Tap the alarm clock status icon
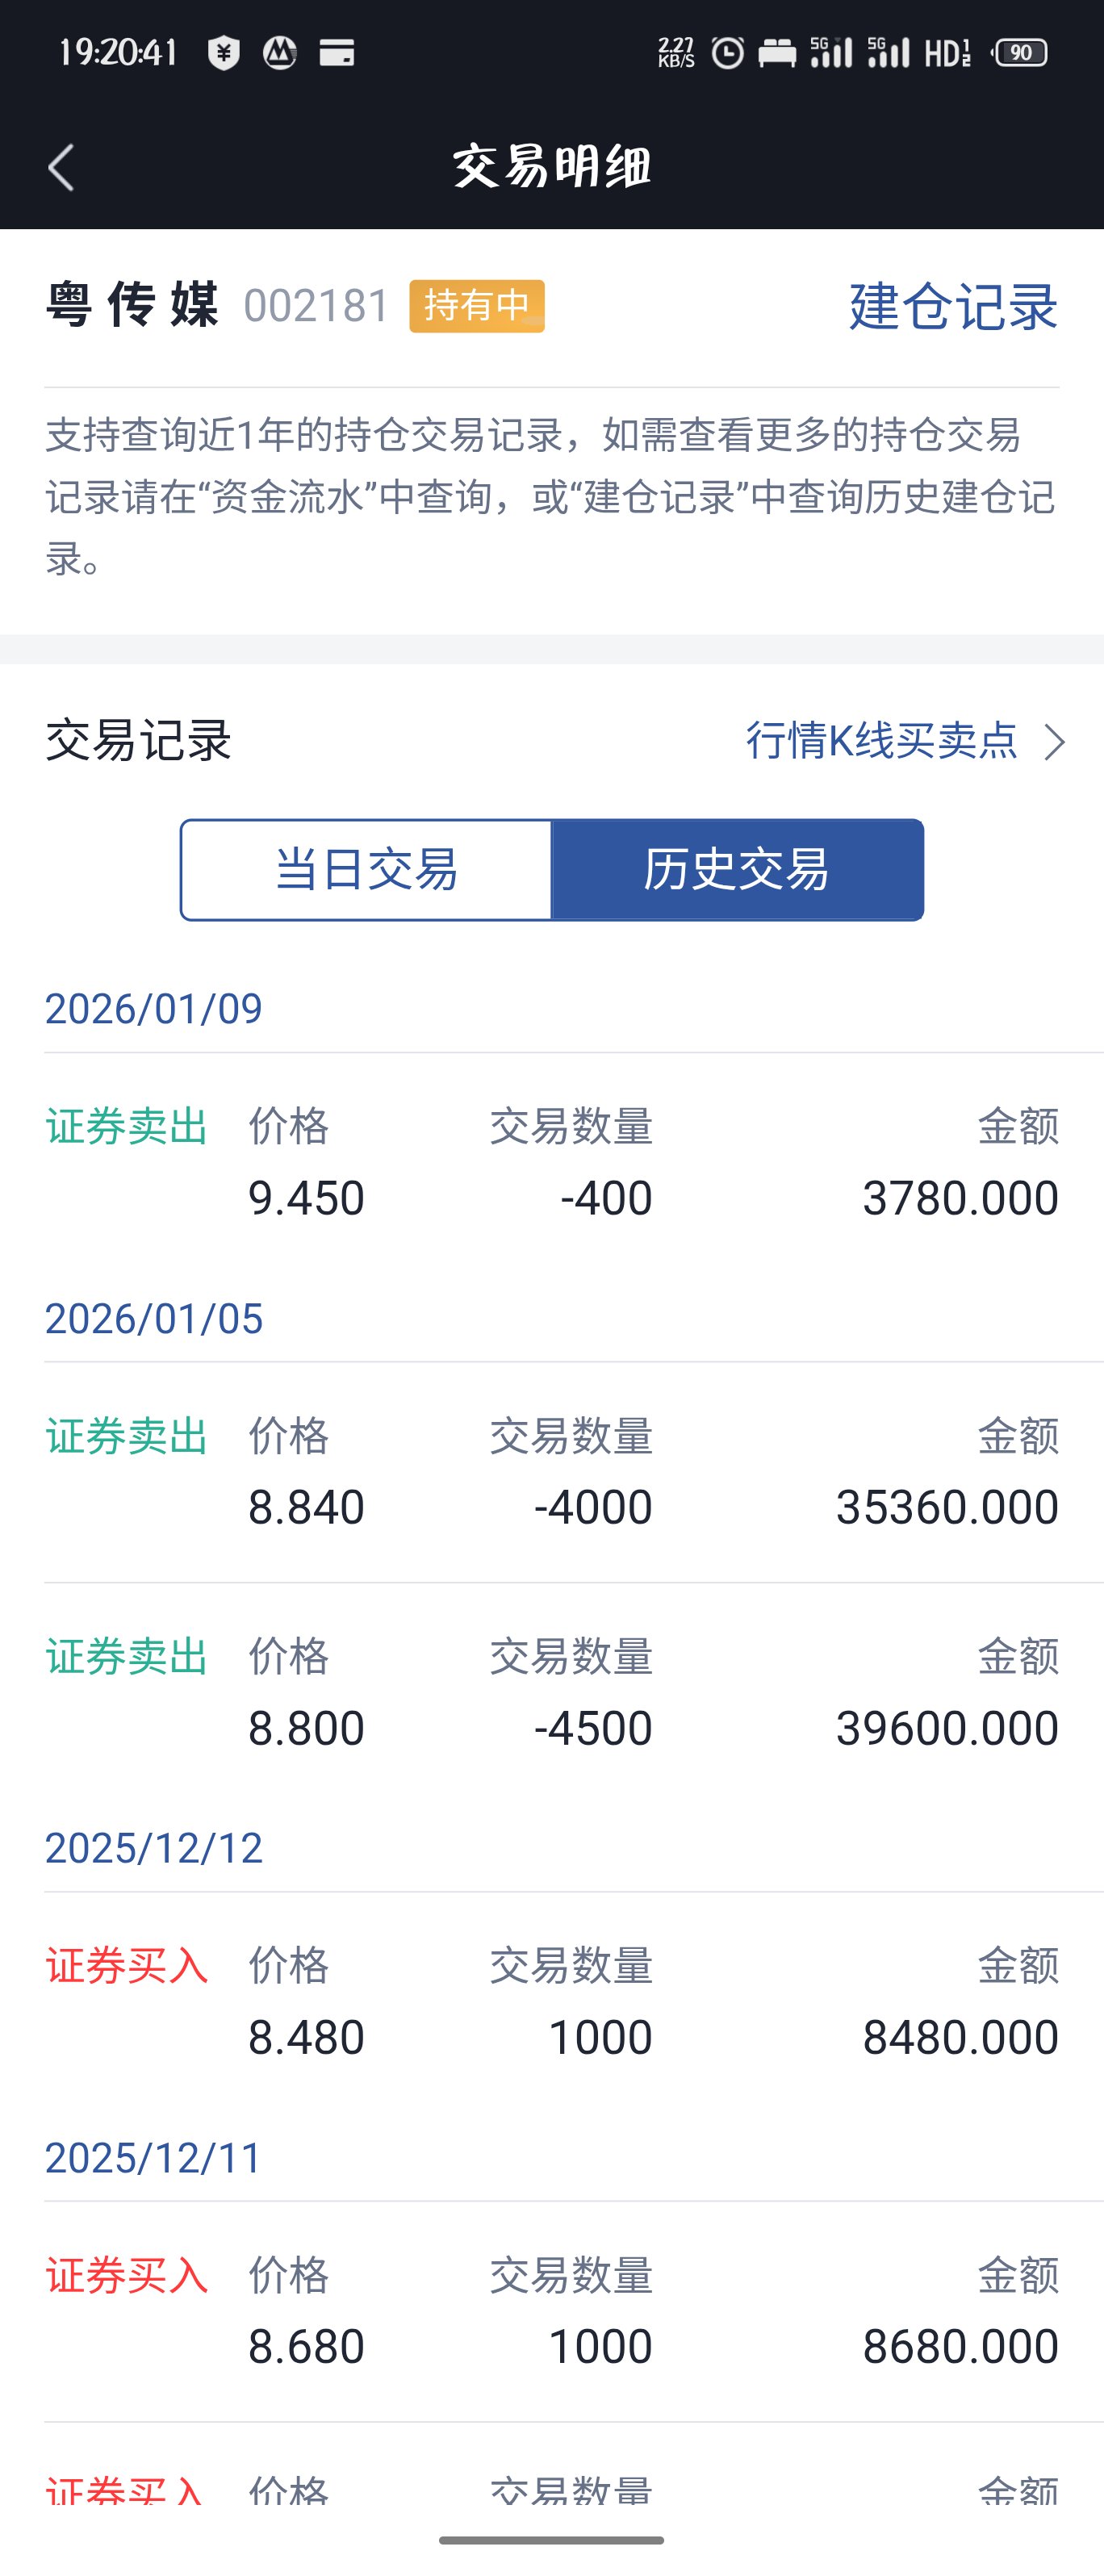This screenshot has width=1104, height=2576. pos(727,52)
